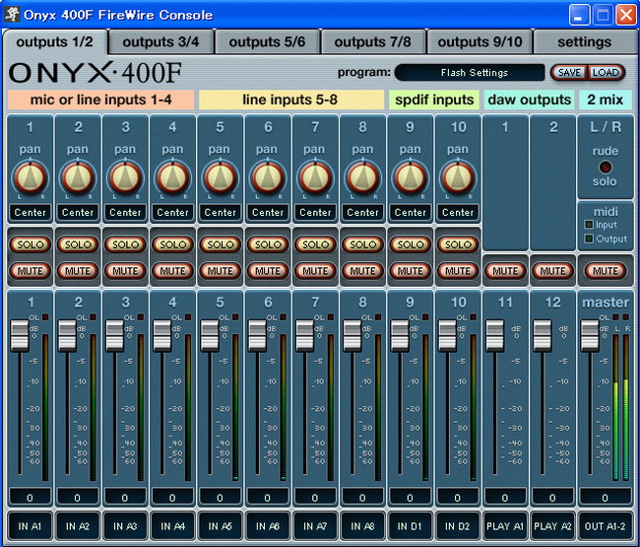Click the Flash Settings program field
The width and height of the screenshot is (640, 547).
pos(470,73)
